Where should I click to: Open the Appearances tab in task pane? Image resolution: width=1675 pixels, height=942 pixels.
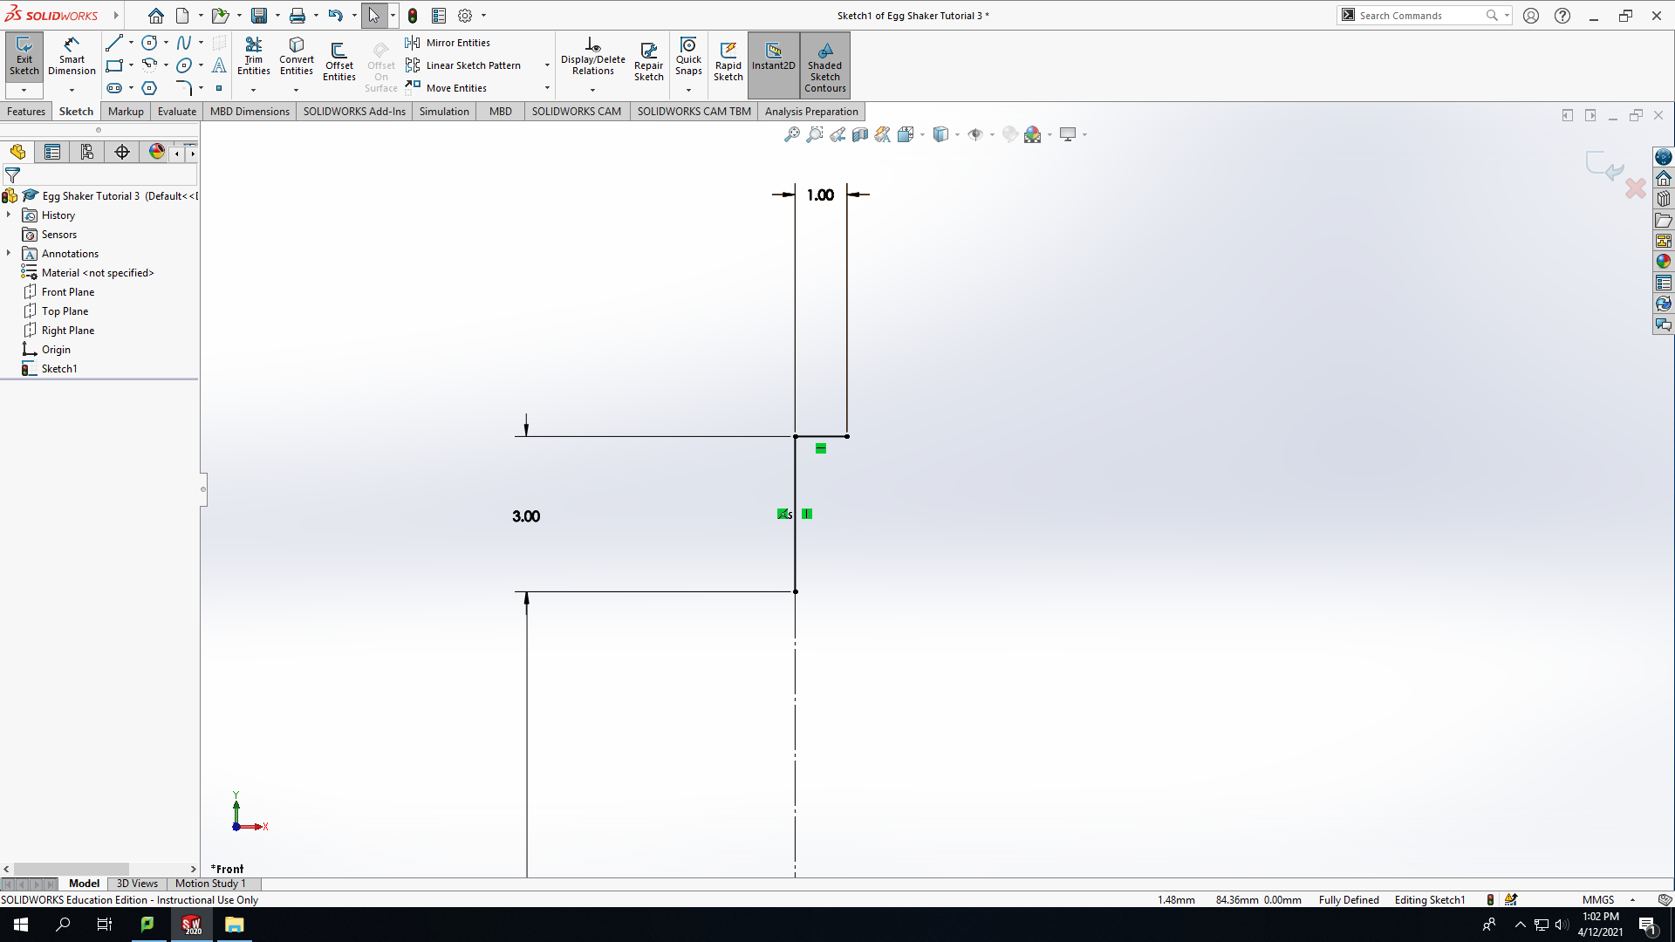point(1664,262)
